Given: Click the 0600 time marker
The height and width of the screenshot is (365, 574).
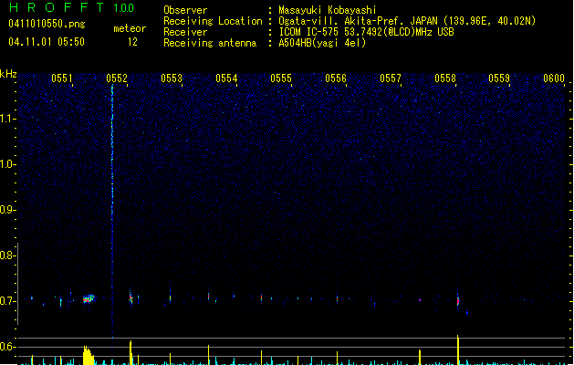Looking at the screenshot, I should tap(554, 78).
